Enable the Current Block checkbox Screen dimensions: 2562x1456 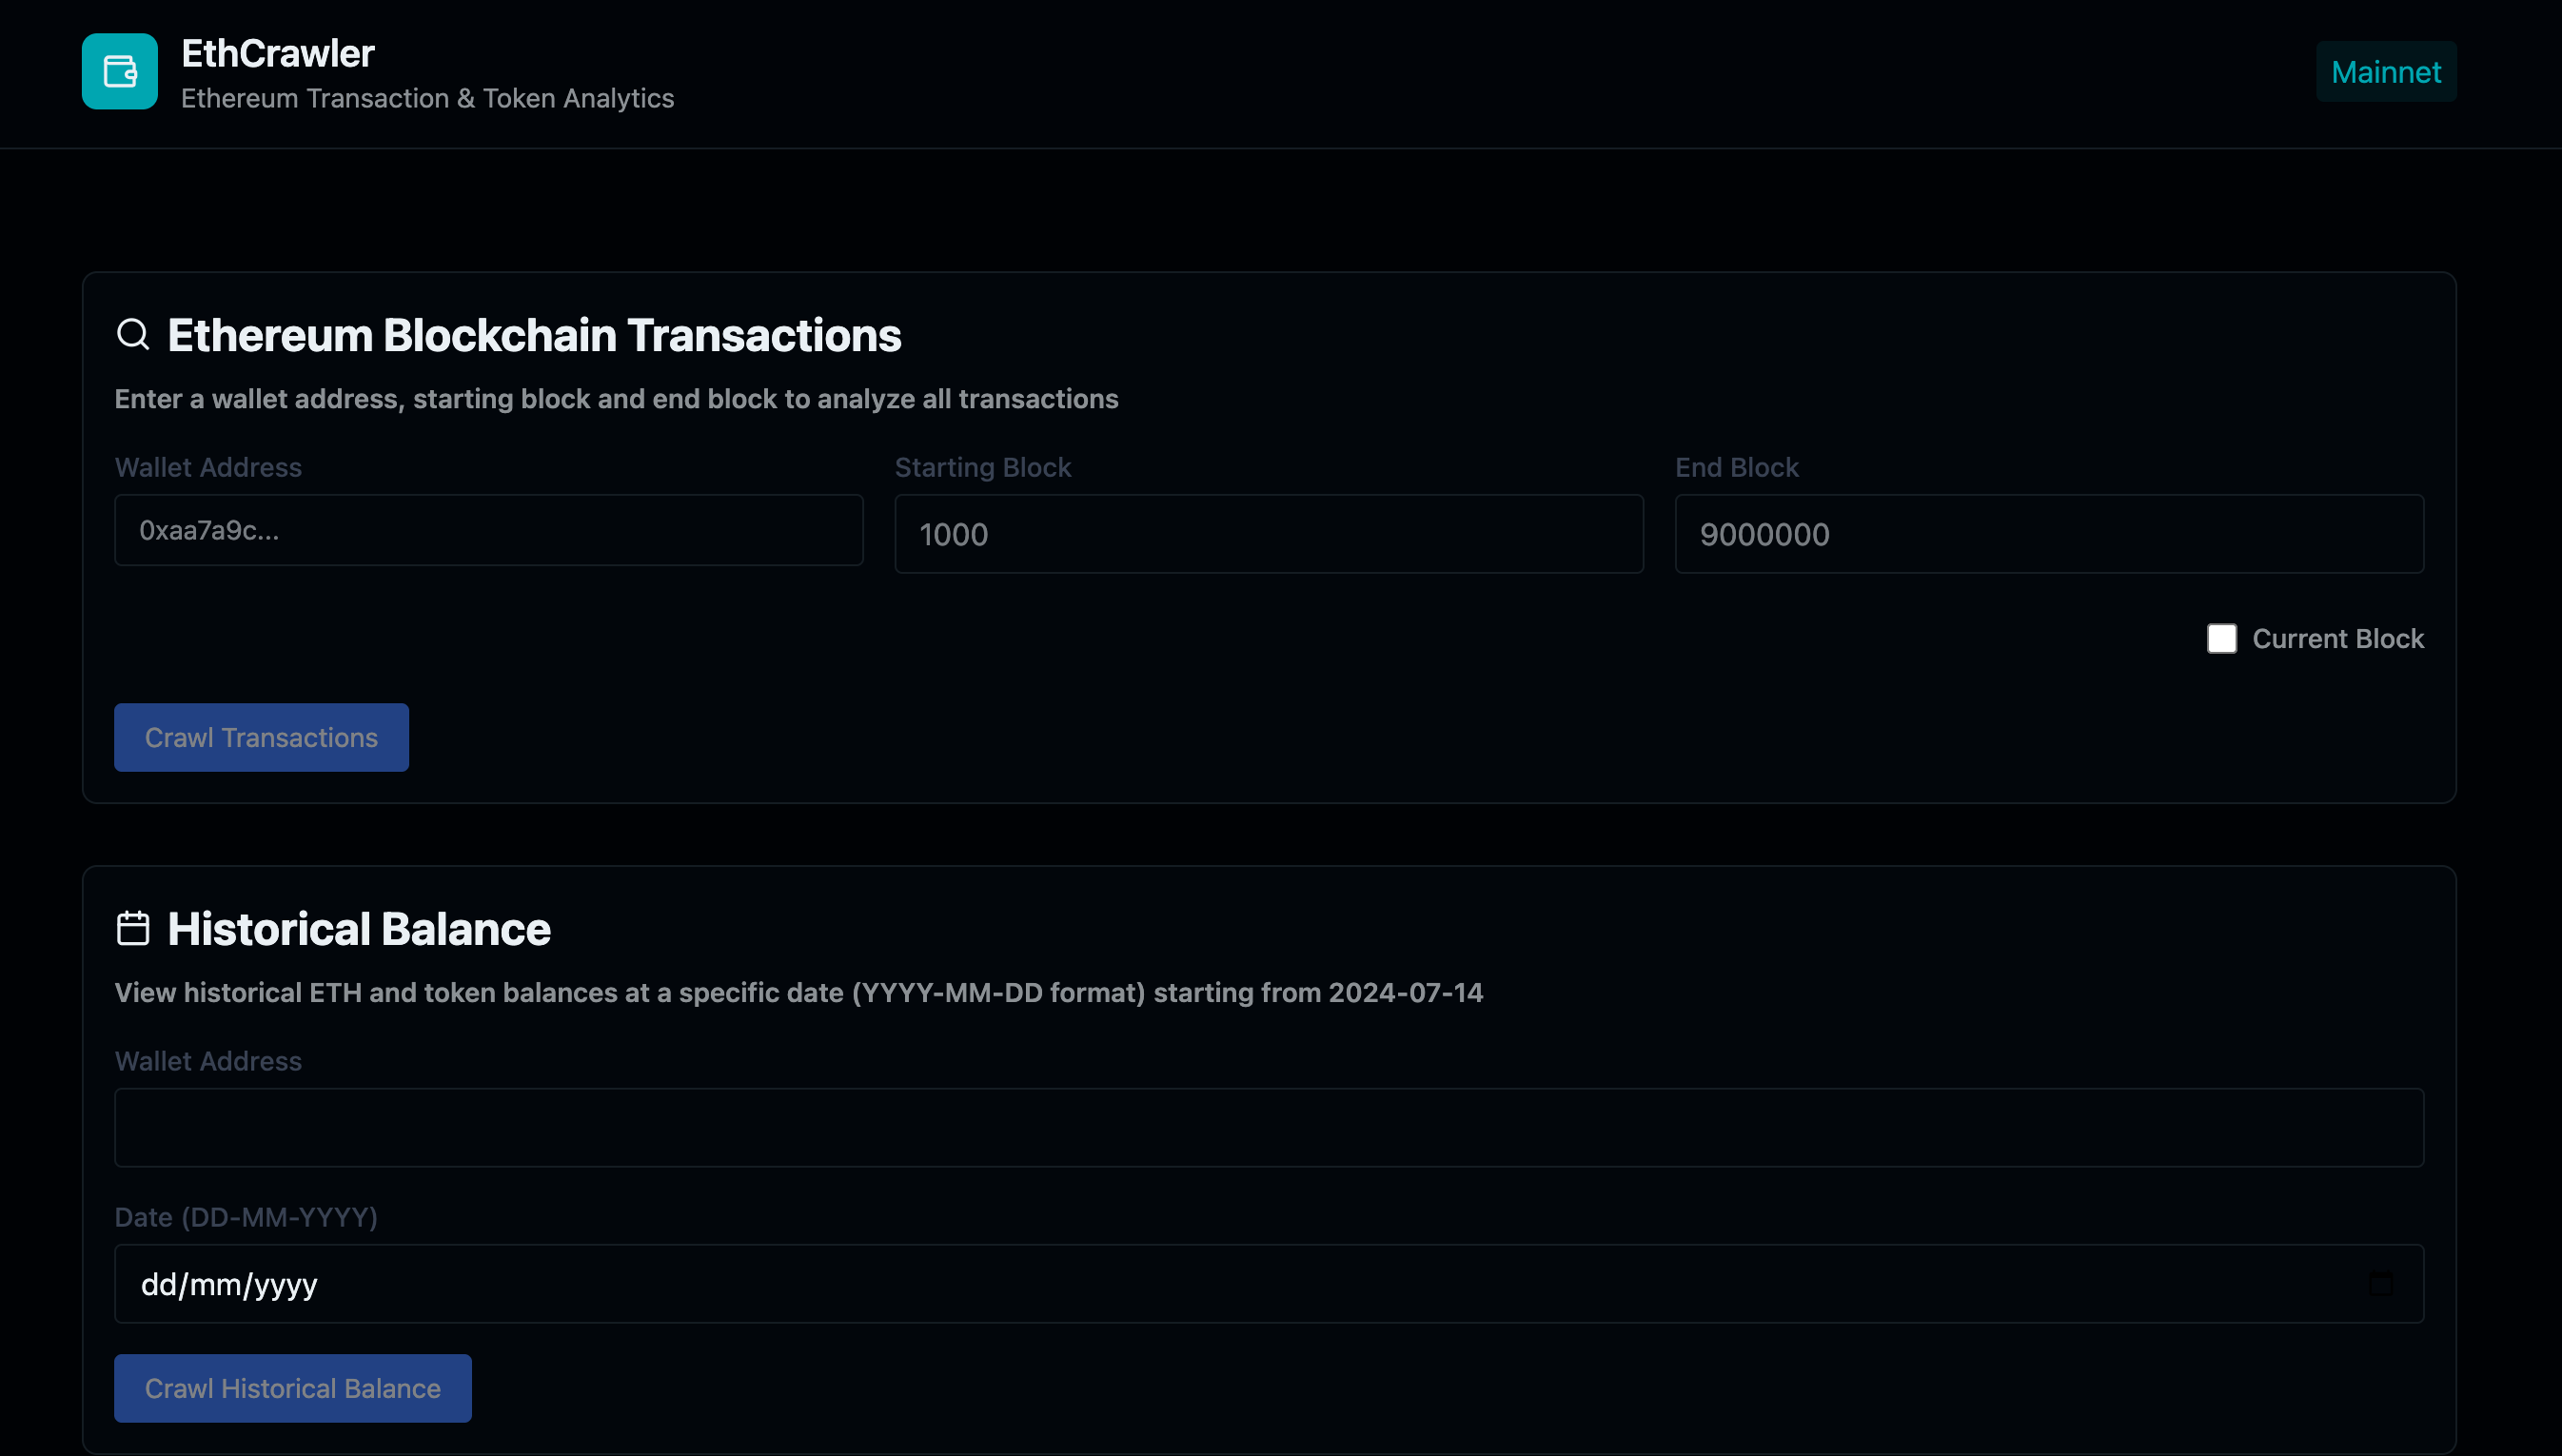click(x=2221, y=638)
